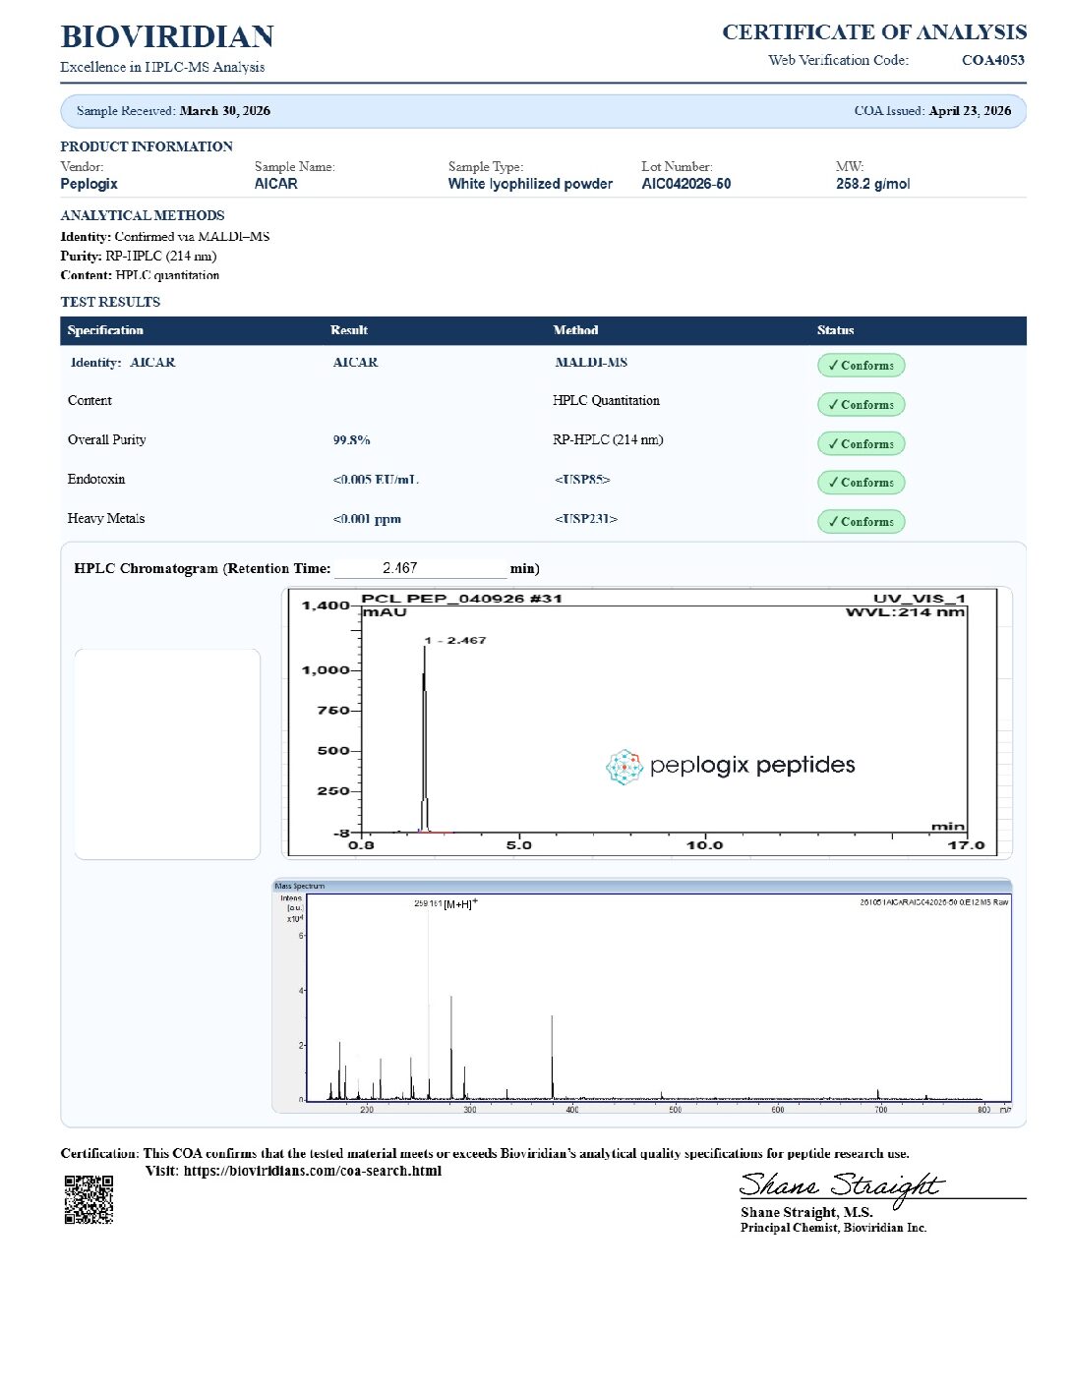The width and height of the screenshot is (1070, 1384).
Task: Click the Conforms badge for Heavy Metals
Action: tap(861, 522)
